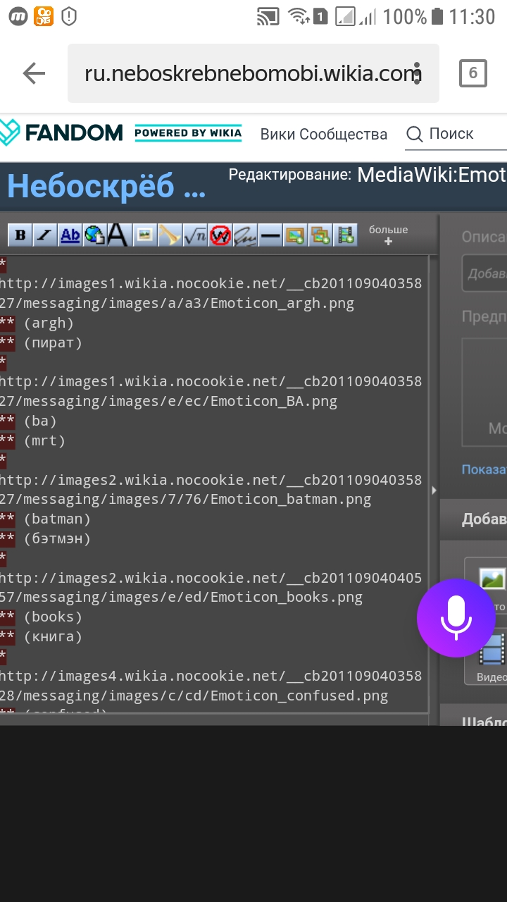Viewport: 507px width, 902px height.
Task: Go back using browser back arrow
Action: (x=33, y=73)
